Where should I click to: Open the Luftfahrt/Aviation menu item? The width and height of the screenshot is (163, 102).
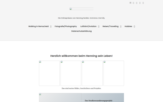(x=88, y=26)
